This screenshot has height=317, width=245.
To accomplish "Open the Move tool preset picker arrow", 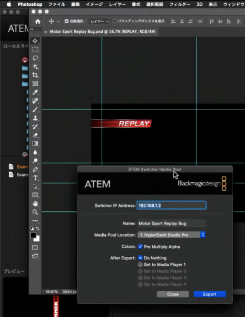I will [58, 22].
